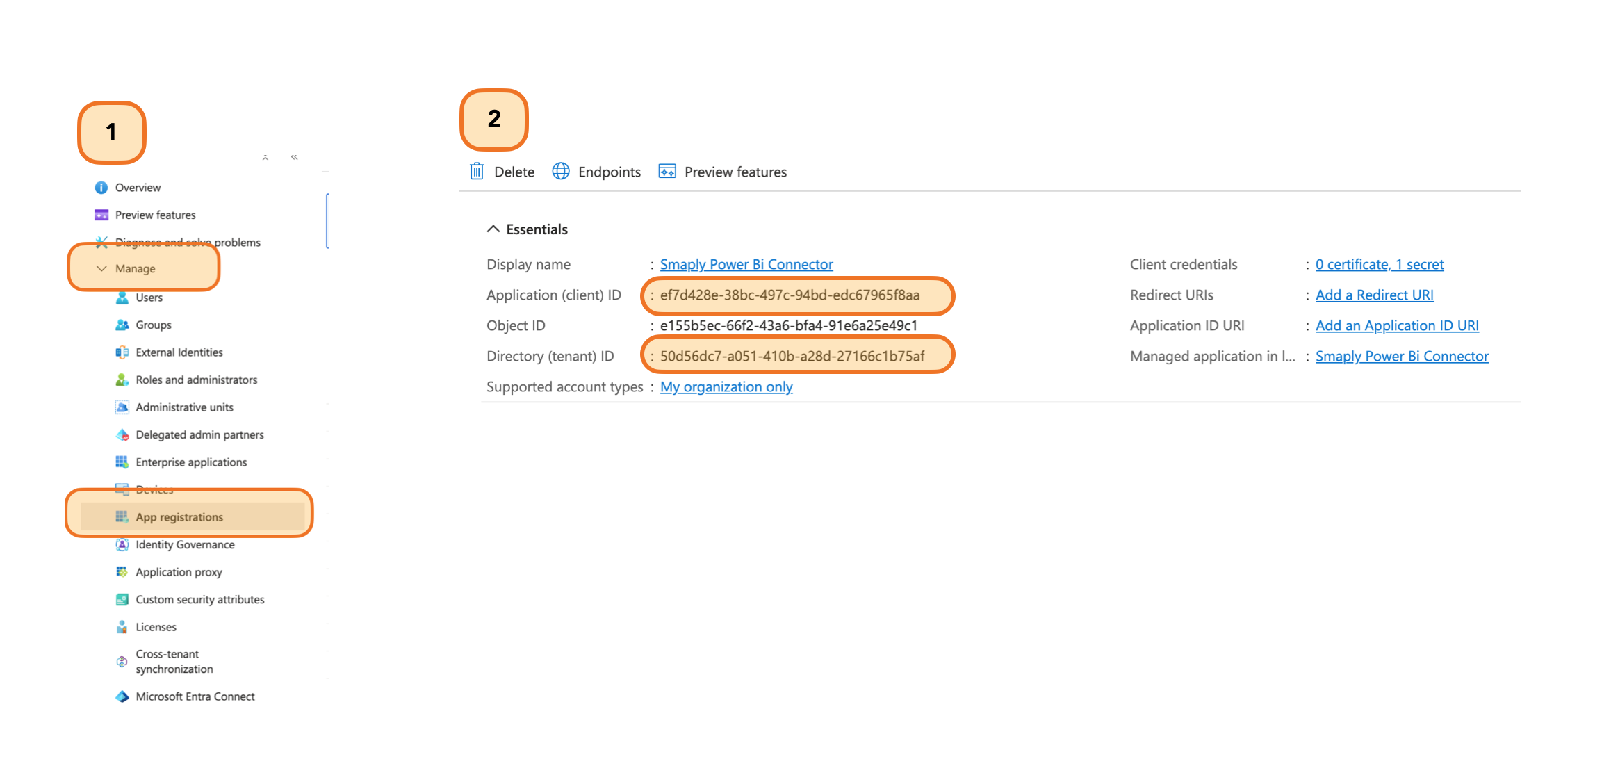Screen dimensions: 1611x766
Task: Select Devices in the sidebar
Action: pos(154,489)
